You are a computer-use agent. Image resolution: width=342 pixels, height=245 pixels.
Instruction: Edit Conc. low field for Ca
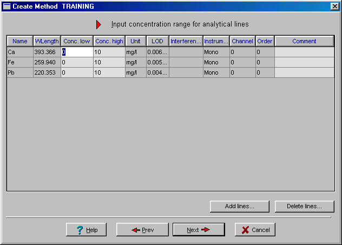[x=77, y=52]
